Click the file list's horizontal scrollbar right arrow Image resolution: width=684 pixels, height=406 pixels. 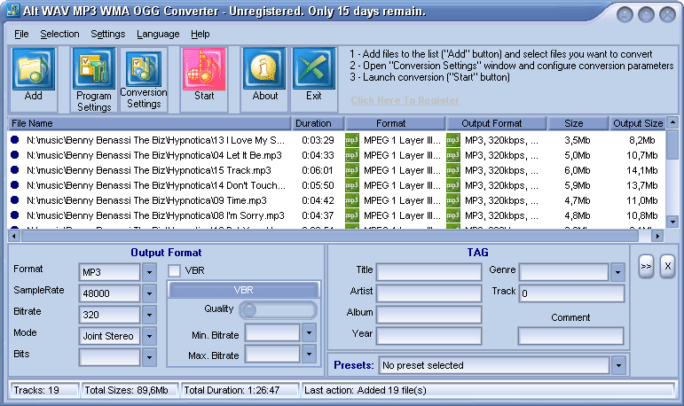pos(657,237)
